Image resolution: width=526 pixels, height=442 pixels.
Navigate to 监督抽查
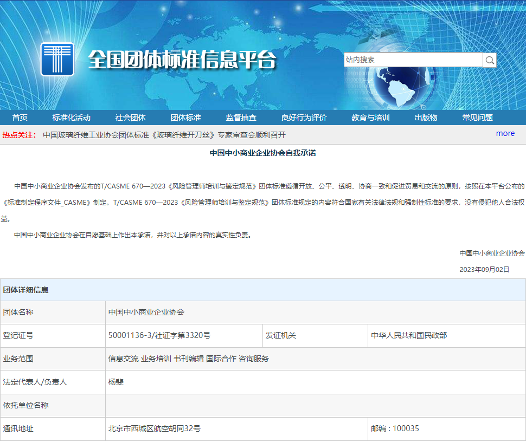[x=241, y=118]
